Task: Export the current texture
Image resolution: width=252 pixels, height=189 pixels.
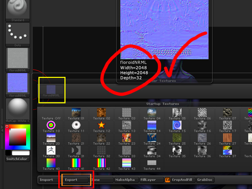Action: 75,180
